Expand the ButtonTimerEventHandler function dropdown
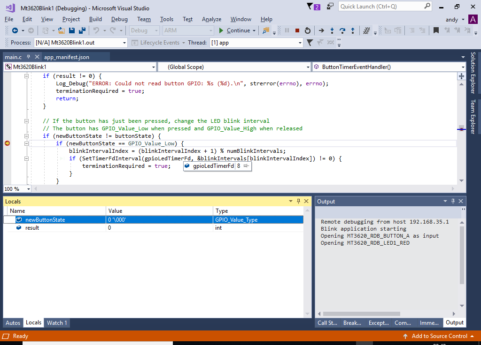Screen dimensions: 481x345 pyautogui.click(x=463, y=67)
